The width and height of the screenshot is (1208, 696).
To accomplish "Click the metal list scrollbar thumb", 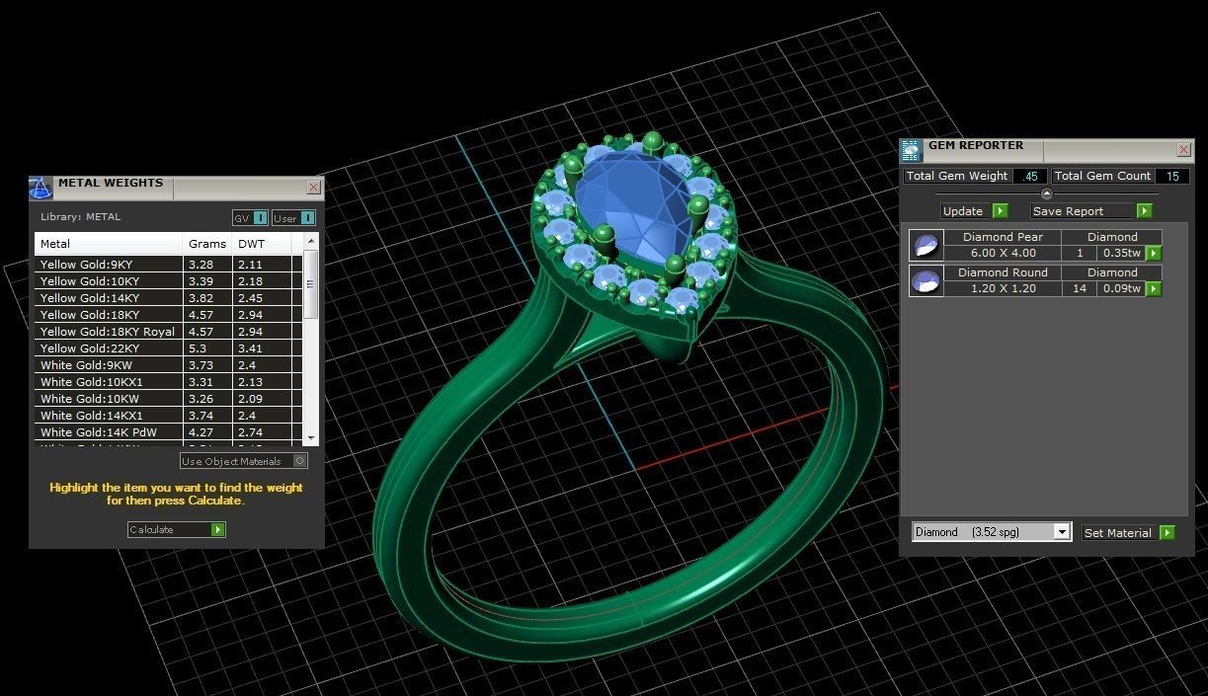I will [x=311, y=284].
